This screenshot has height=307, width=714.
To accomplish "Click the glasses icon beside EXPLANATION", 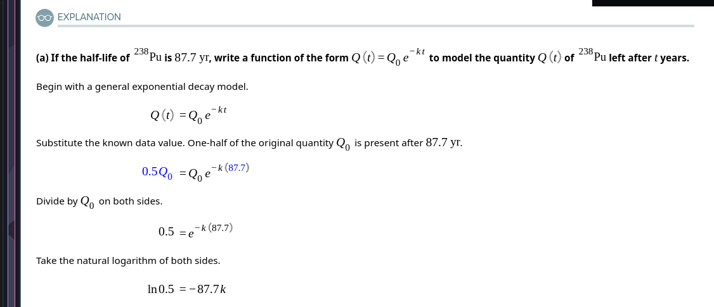I will (x=45, y=17).
